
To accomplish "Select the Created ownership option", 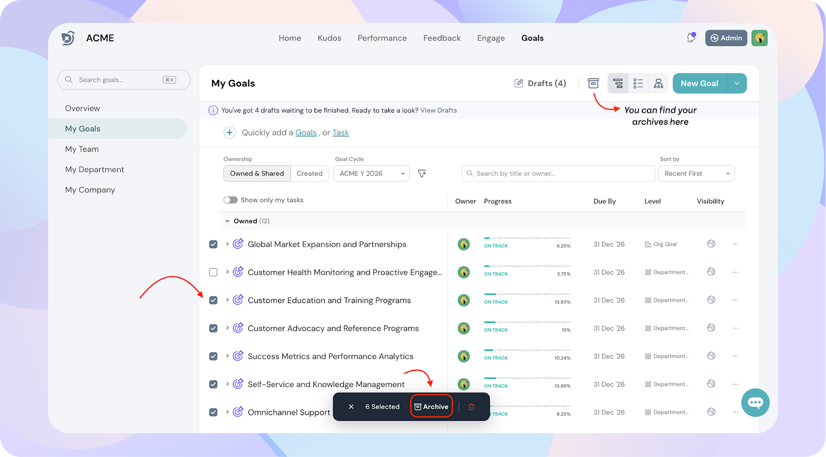I will coord(310,174).
